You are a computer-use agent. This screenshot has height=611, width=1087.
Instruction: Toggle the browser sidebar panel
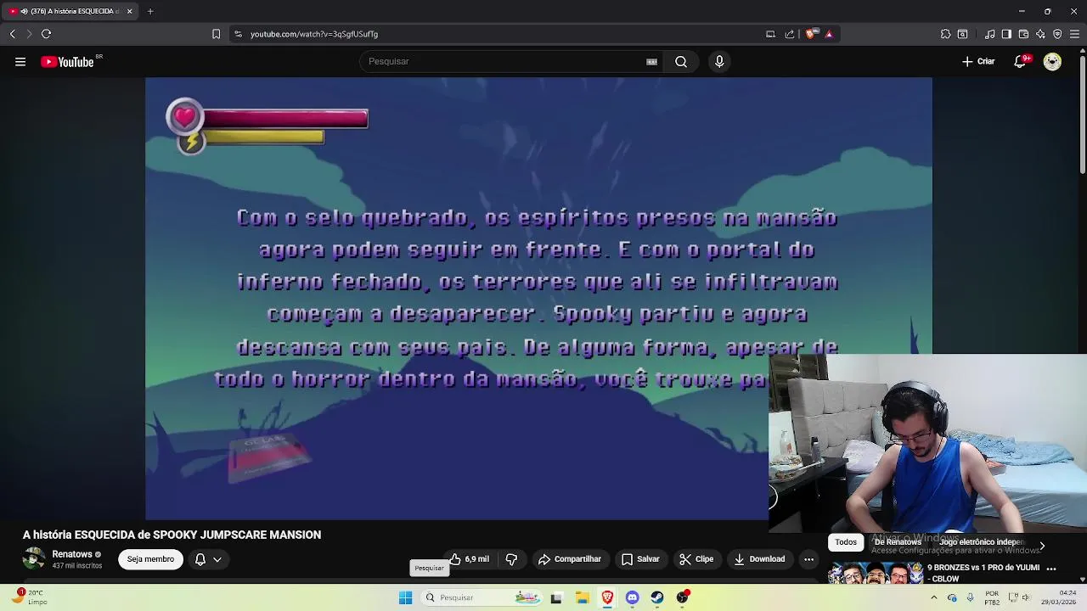1006,34
